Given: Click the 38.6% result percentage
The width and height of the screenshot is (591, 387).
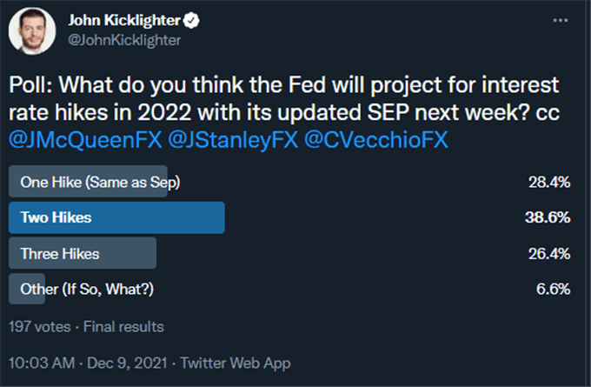Looking at the screenshot, I should pos(548,217).
